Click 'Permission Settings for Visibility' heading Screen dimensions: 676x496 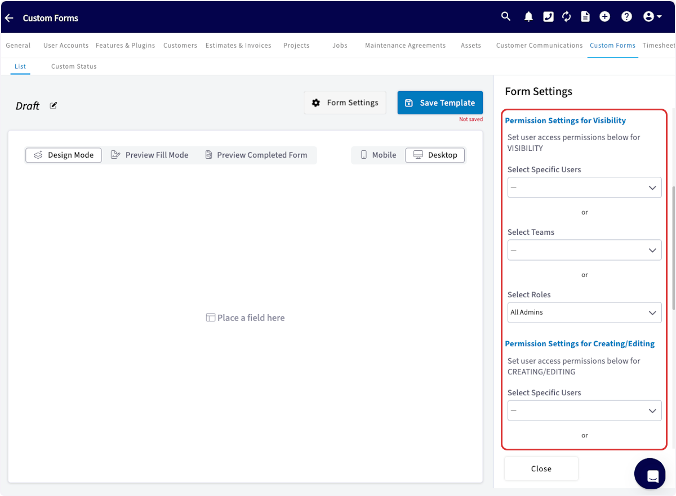click(x=565, y=120)
